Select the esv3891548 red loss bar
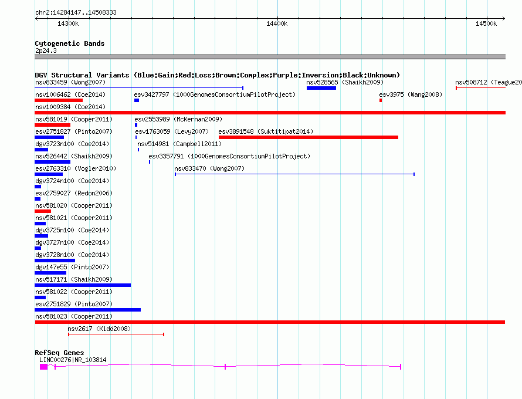The height and width of the screenshot is (399, 522). (309, 137)
